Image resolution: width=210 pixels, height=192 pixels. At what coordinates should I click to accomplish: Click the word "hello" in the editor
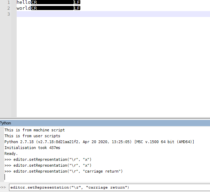tap(24, 2)
